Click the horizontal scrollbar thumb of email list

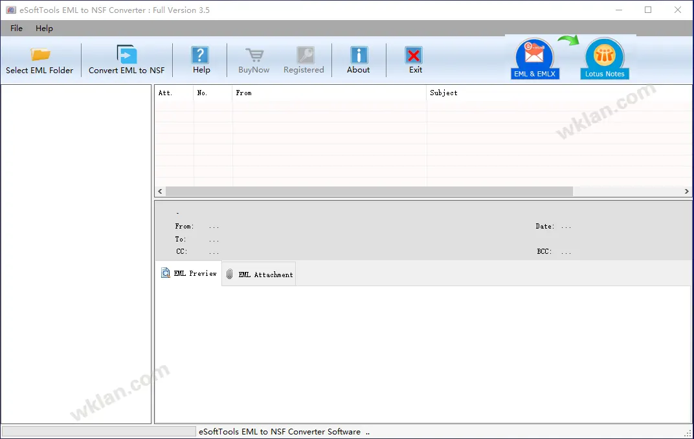pyautogui.click(x=369, y=191)
